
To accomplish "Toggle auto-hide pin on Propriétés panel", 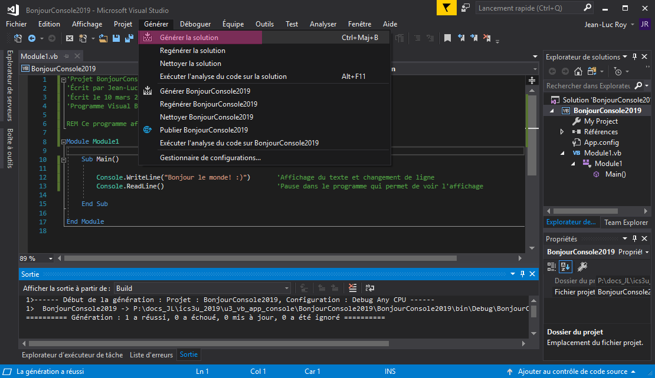I will coord(634,238).
